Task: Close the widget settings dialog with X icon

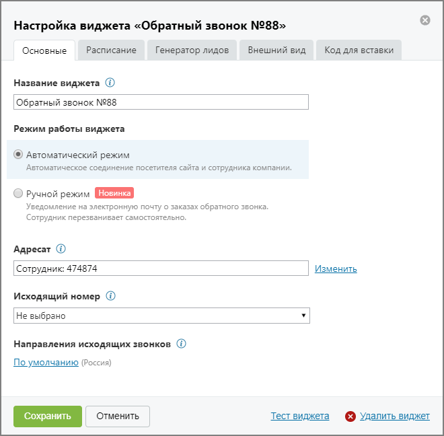Action: pos(424,20)
